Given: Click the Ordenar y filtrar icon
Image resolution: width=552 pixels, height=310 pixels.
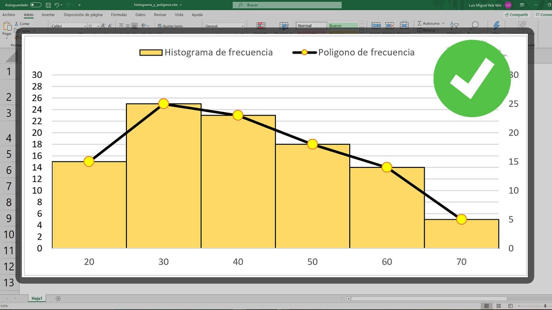Looking at the screenshot, I should tap(454, 26).
